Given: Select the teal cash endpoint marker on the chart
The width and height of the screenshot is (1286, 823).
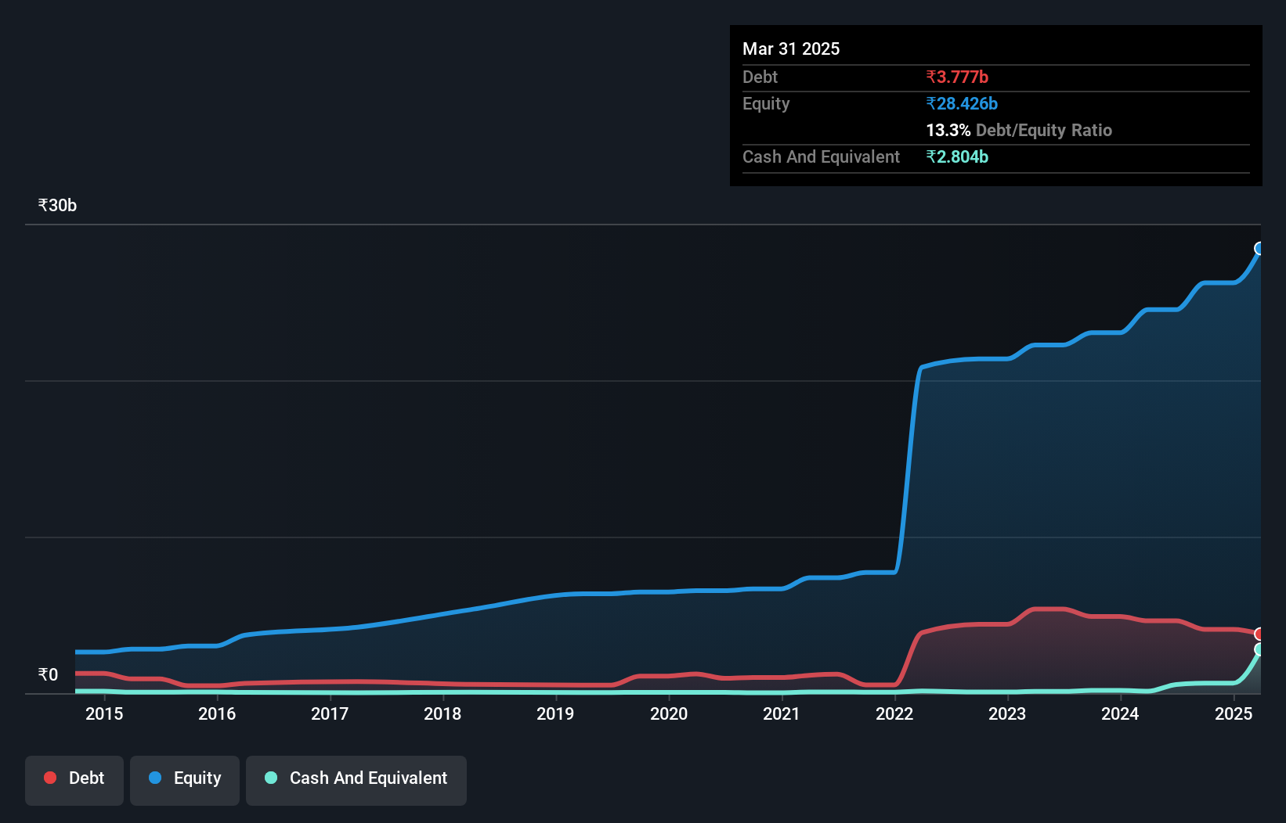Looking at the screenshot, I should point(1259,650).
